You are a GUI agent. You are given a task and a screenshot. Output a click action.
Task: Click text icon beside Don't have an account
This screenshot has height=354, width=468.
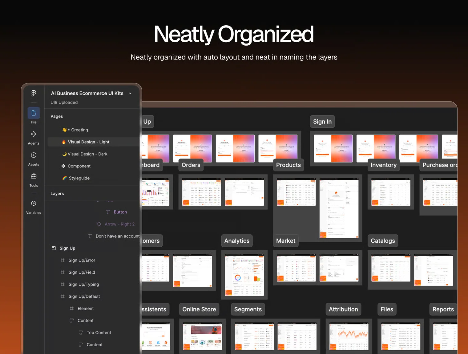point(90,236)
